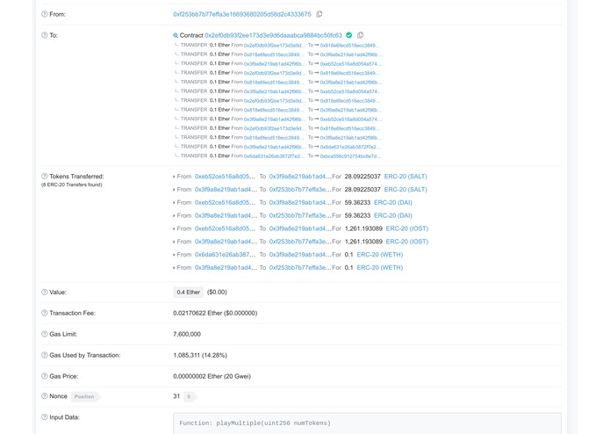Open recipient 0xf253bb7b77effa3e in the last WETH row
This screenshot has height=434, width=610.
[300, 267]
